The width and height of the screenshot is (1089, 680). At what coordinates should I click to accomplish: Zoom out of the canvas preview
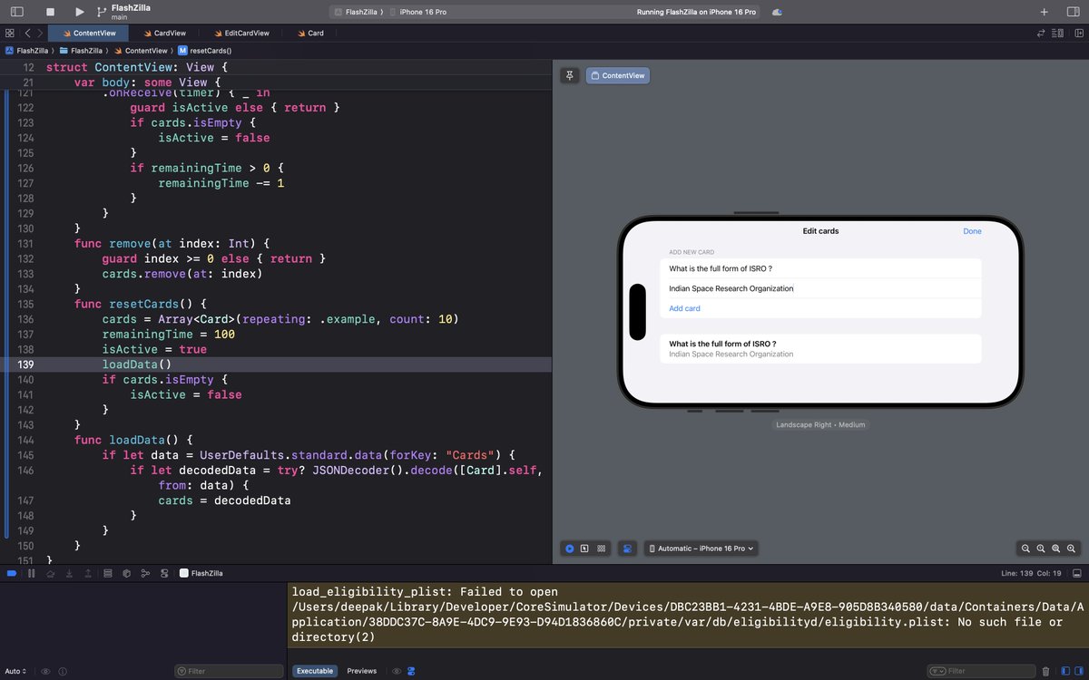pyautogui.click(x=1025, y=549)
